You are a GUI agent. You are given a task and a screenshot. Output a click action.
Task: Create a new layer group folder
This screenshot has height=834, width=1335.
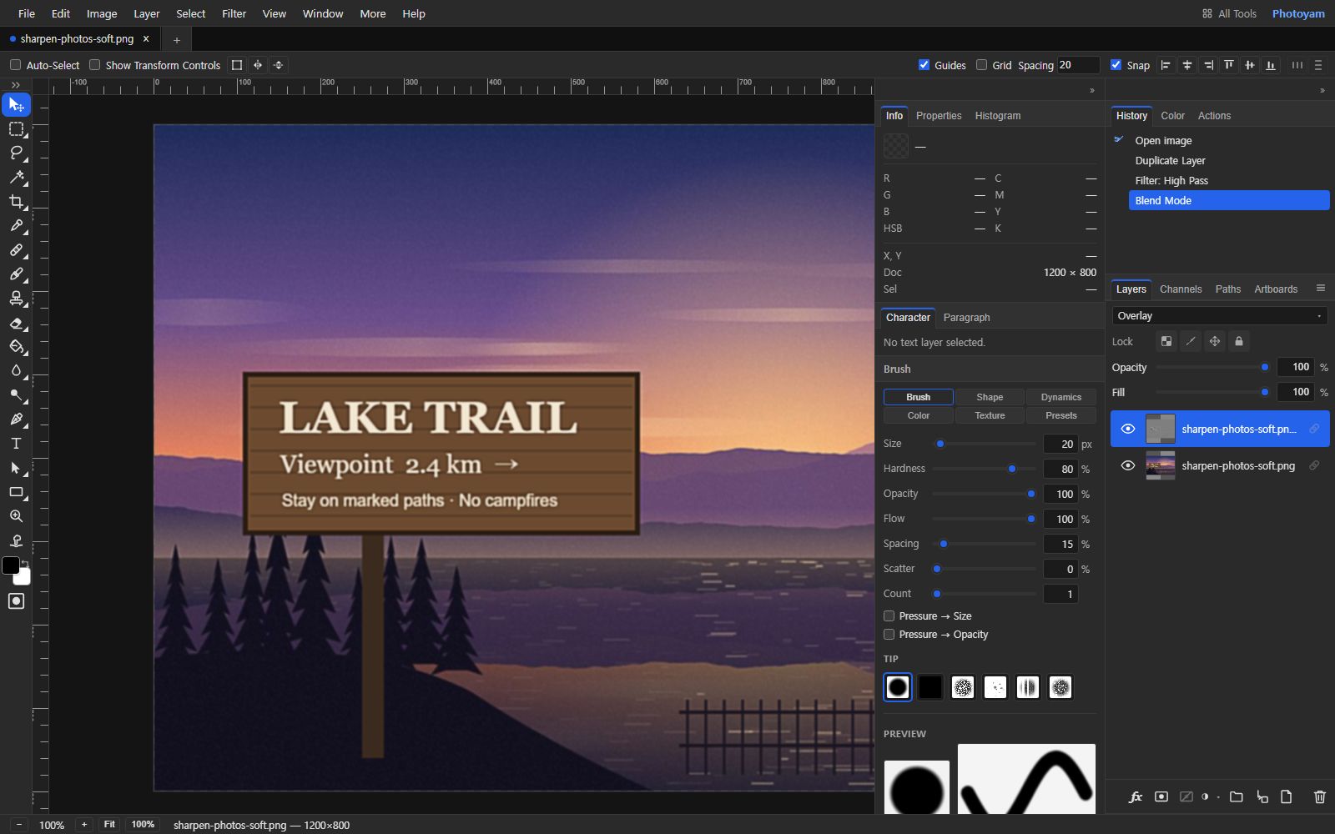[x=1236, y=797]
